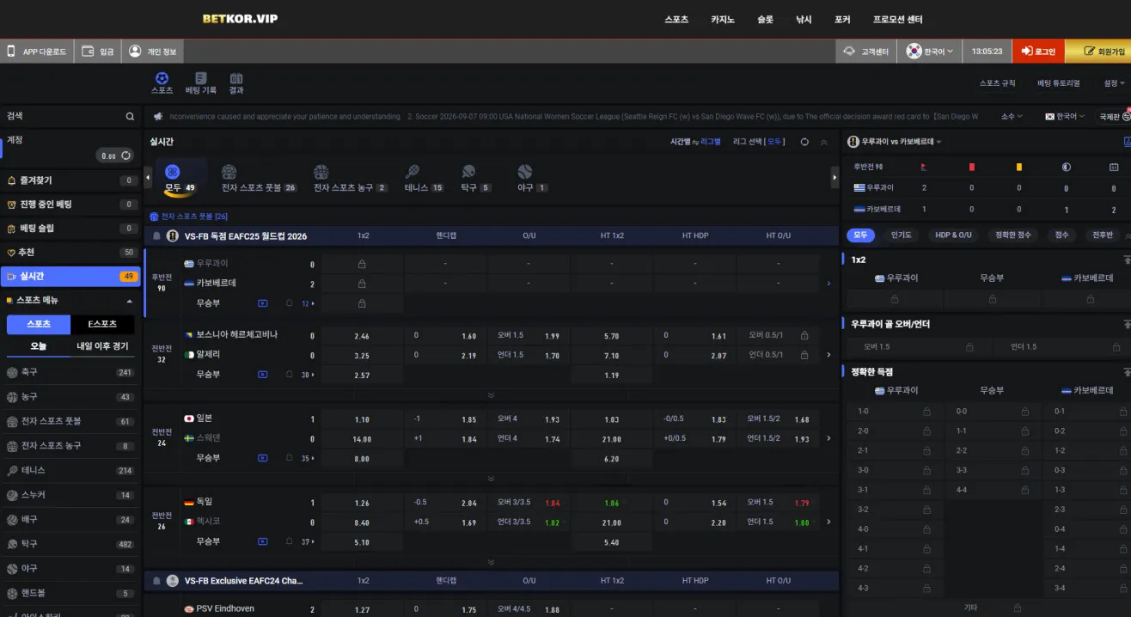Open the 한국어 language dropdown in top bar
The image size is (1131, 617).
click(x=930, y=52)
